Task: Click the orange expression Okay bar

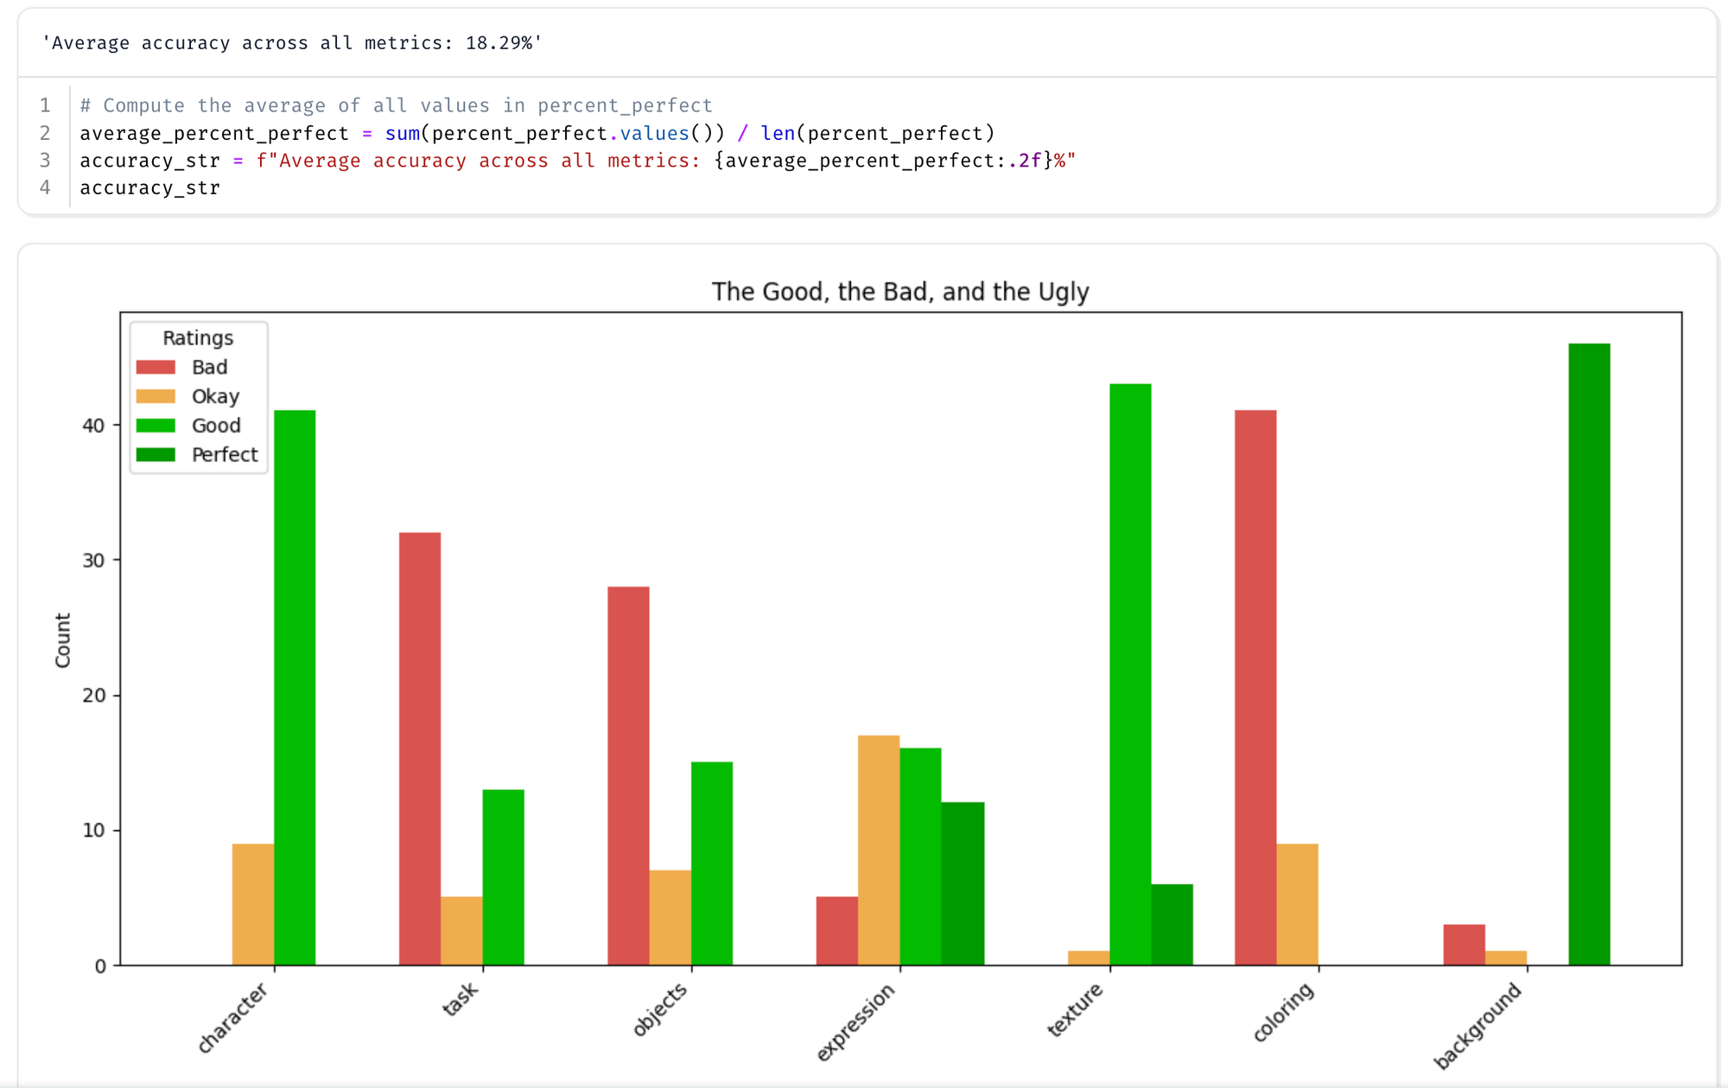Action: click(879, 850)
